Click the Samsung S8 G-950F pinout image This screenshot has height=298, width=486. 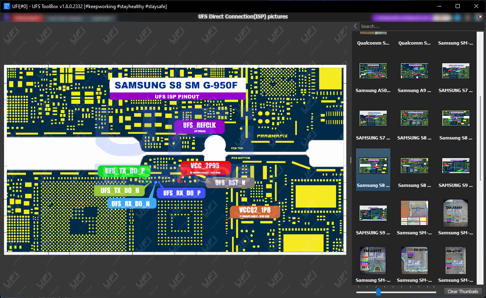tap(175, 160)
